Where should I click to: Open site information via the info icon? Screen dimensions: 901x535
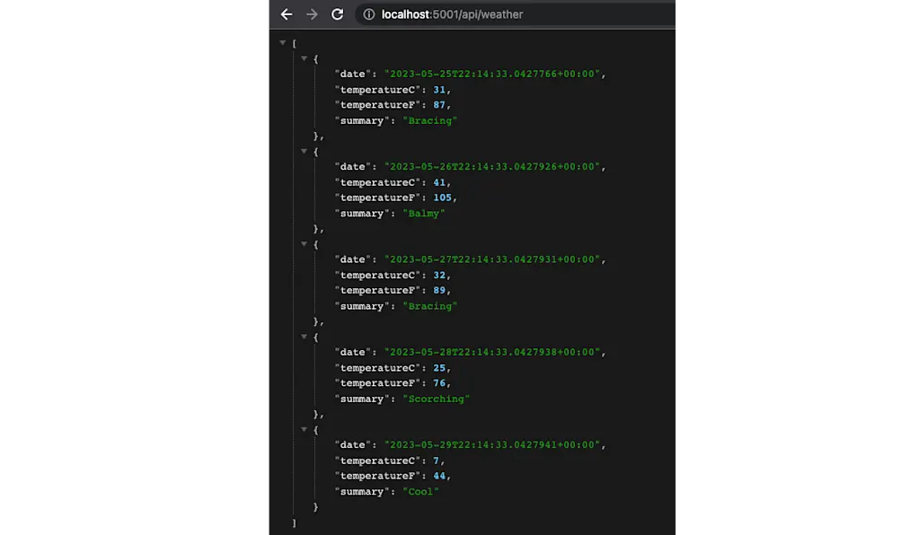(x=368, y=14)
